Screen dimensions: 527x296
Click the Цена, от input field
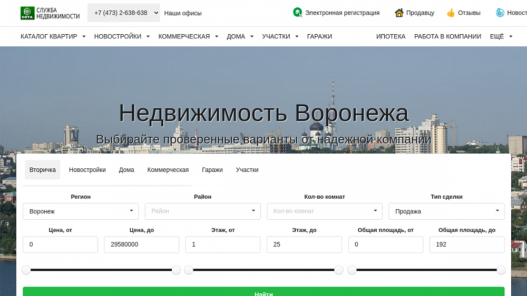(60, 244)
